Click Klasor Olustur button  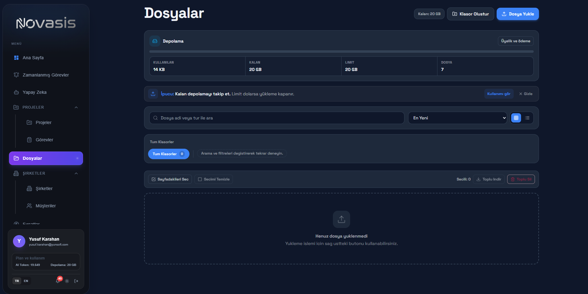[470, 14]
